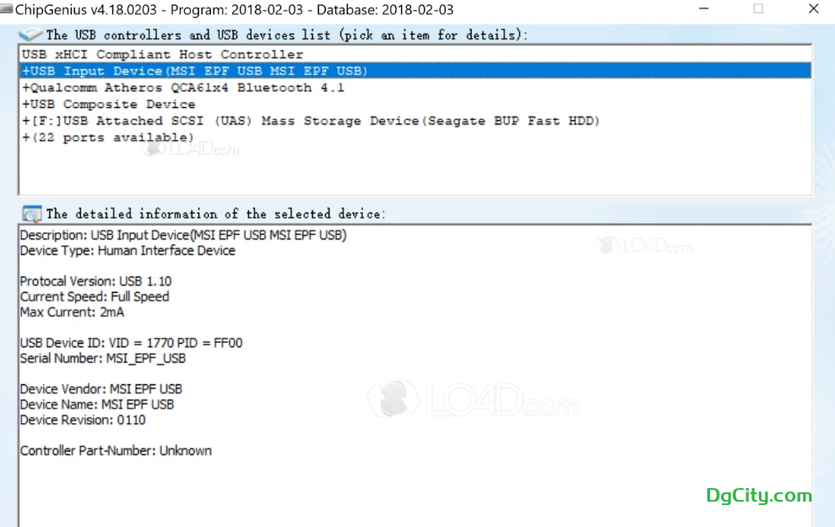Image resolution: width=835 pixels, height=527 pixels.
Task: Select Qualcomm Atheros QCA61x4 Bluetooth 4.1 device
Action: pos(183,88)
